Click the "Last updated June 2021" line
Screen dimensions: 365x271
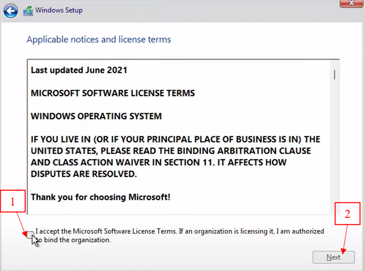point(79,70)
